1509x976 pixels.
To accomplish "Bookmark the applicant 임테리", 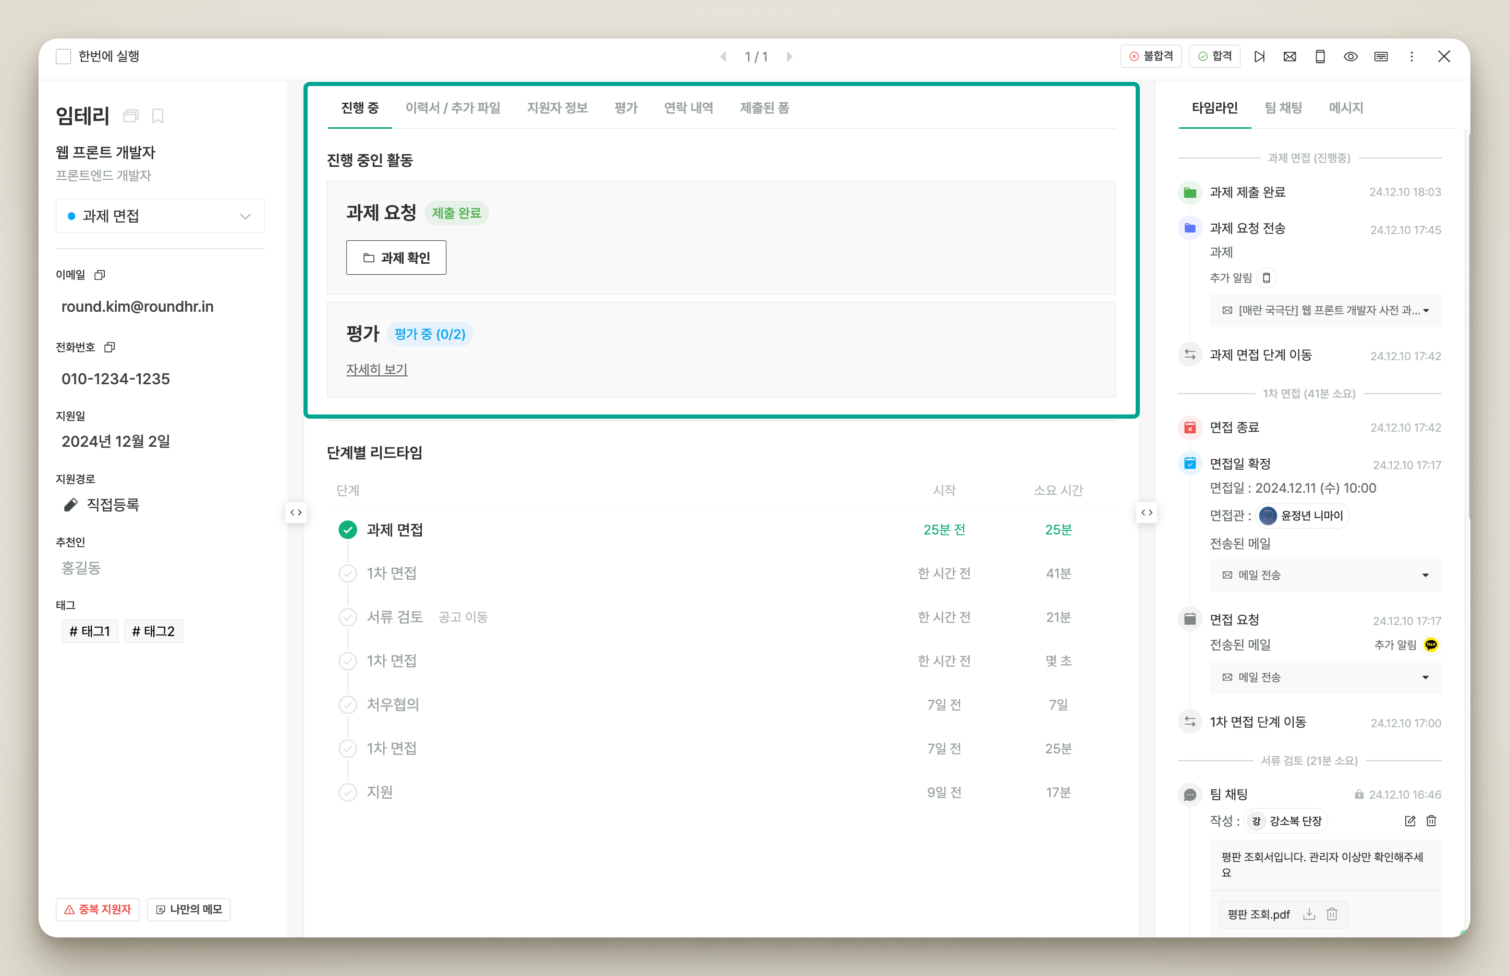I will [158, 116].
